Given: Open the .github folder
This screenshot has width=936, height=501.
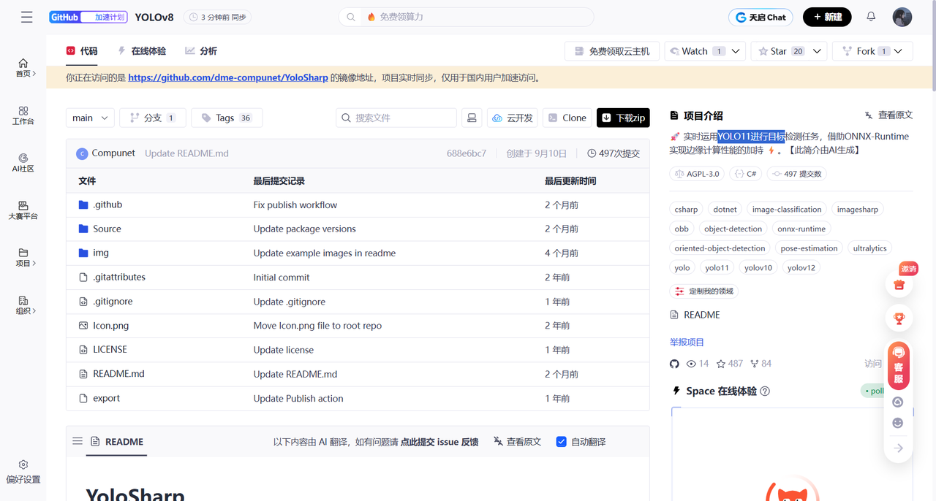Looking at the screenshot, I should coord(107,205).
